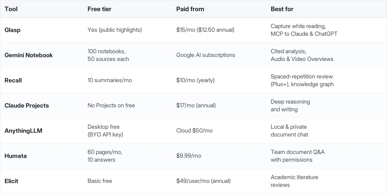Select the Gemini Notebook row name

click(x=29, y=55)
